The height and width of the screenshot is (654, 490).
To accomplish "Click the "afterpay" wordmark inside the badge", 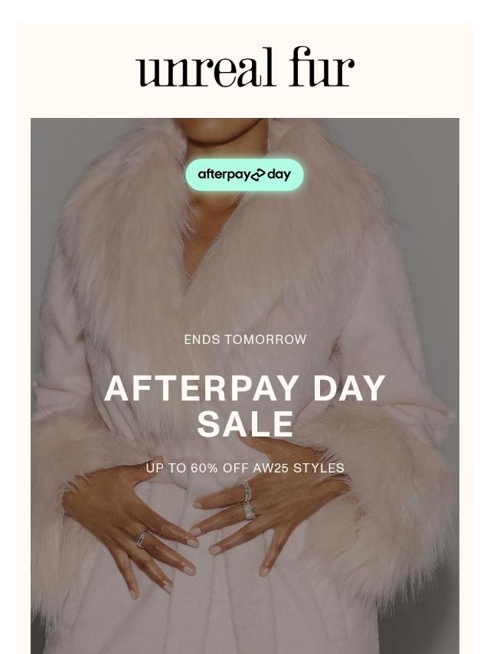I will pyautogui.click(x=224, y=175).
